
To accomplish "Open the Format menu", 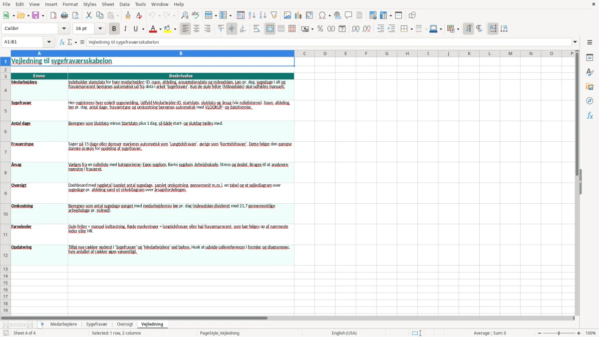I will coord(70,4).
